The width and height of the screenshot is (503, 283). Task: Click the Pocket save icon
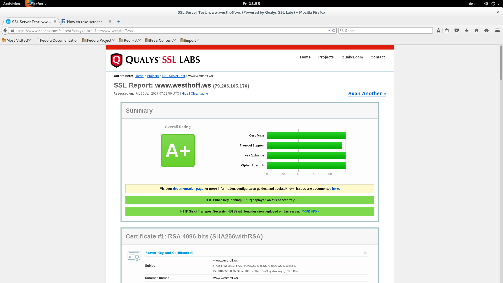point(457,30)
